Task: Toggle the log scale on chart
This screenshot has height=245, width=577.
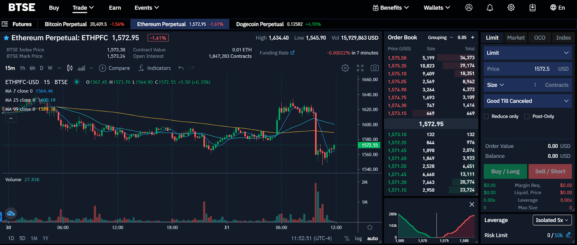Action: pyautogui.click(x=358, y=238)
